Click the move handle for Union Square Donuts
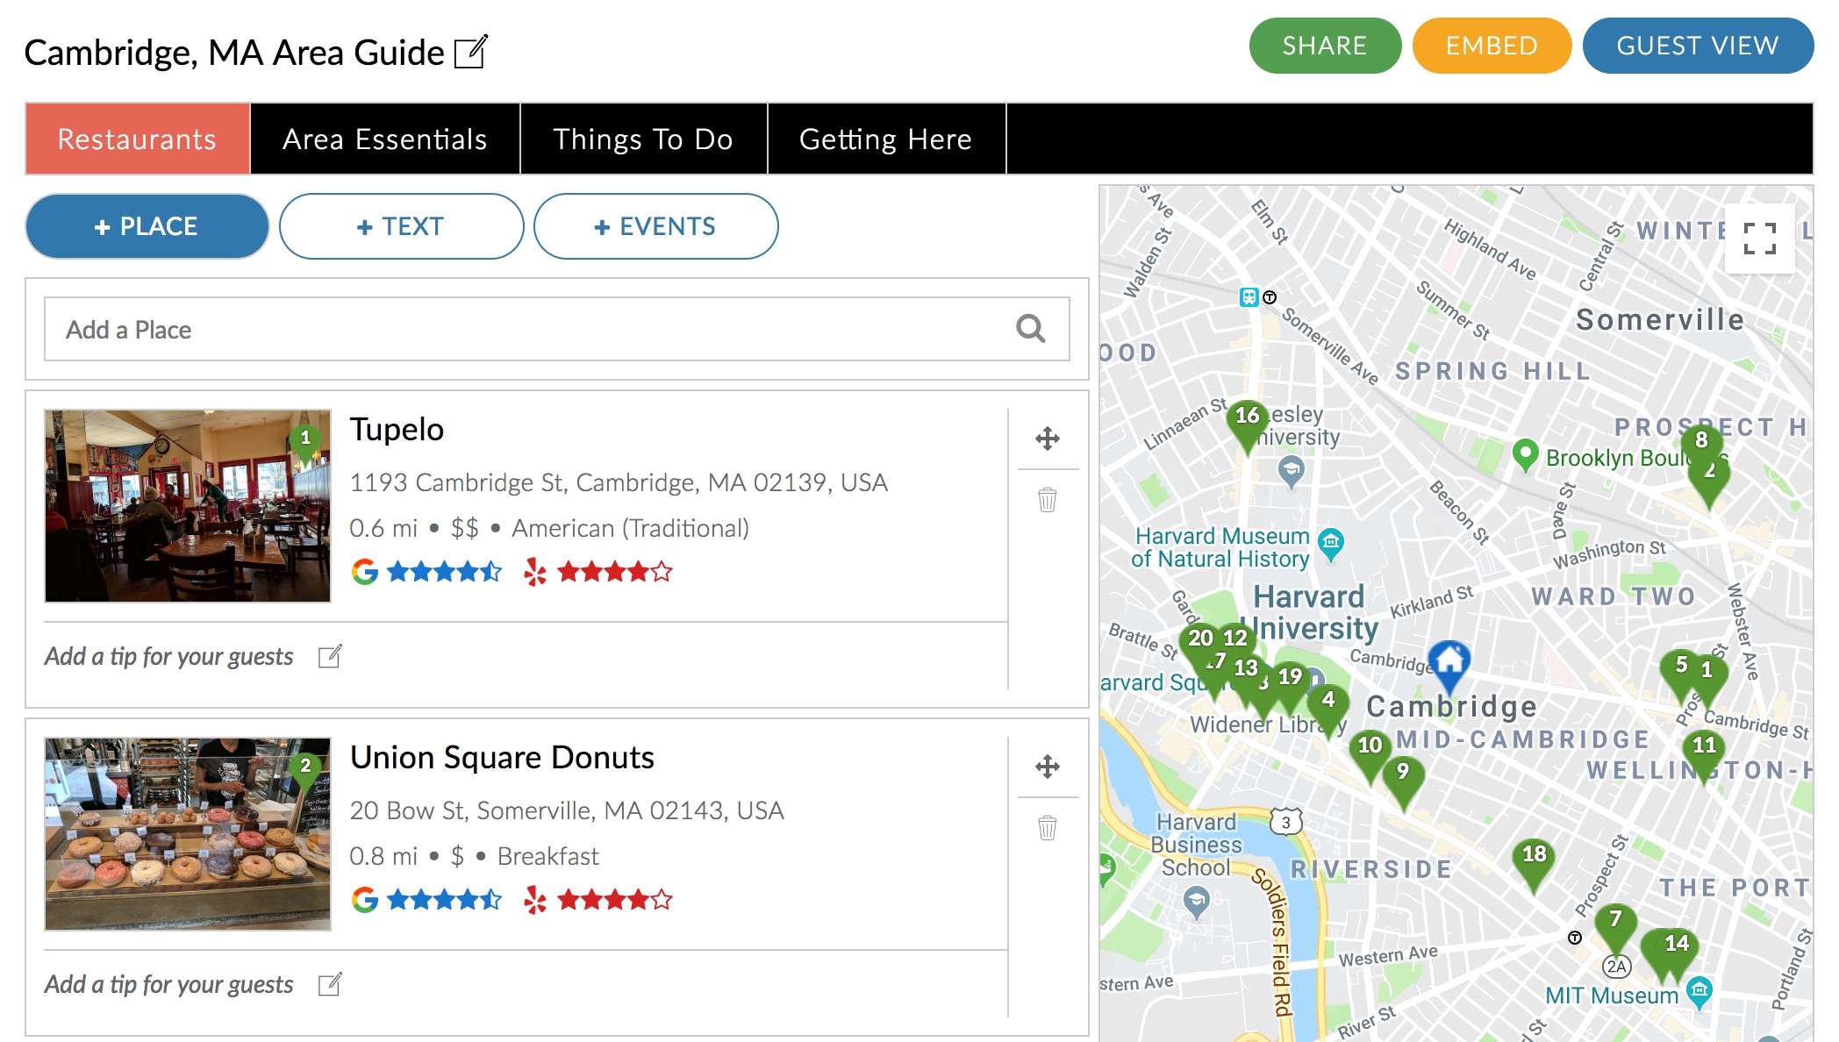 click(1048, 766)
